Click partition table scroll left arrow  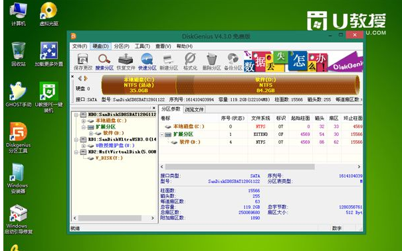coord(161,167)
